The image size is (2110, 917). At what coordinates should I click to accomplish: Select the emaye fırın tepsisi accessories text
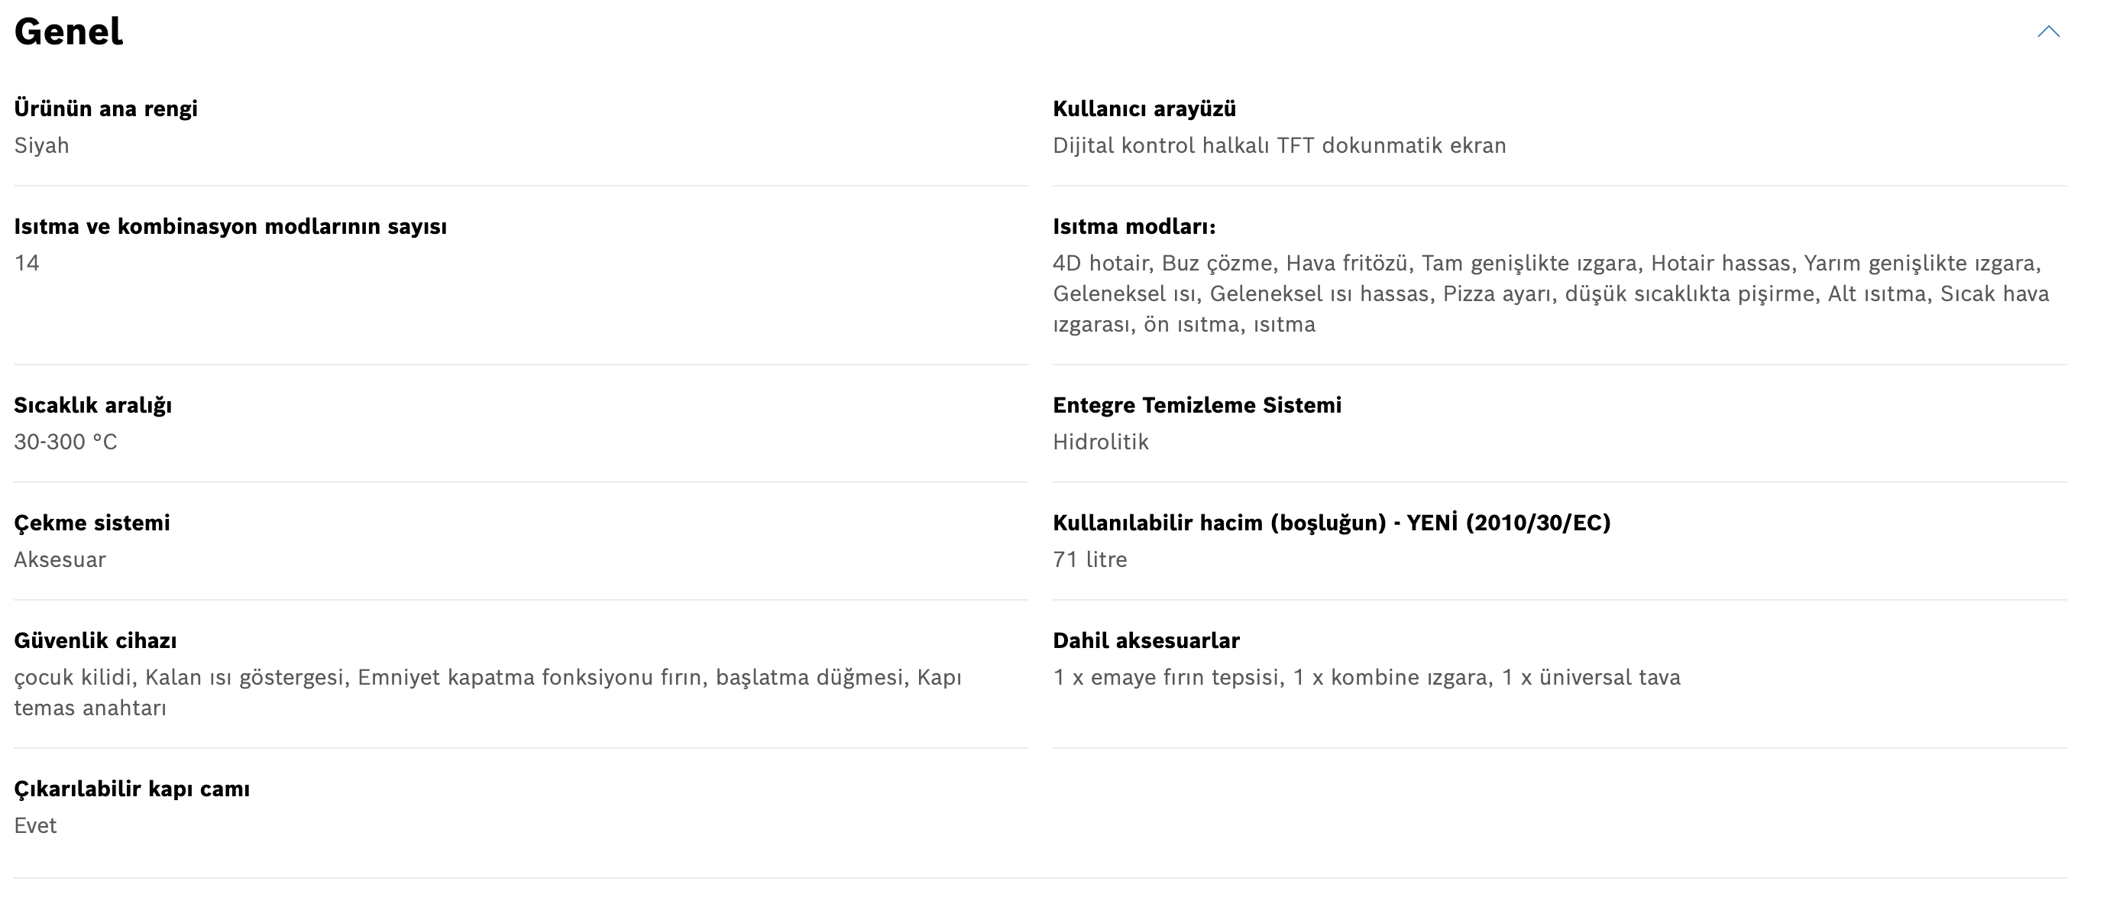(x=1366, y=678)
